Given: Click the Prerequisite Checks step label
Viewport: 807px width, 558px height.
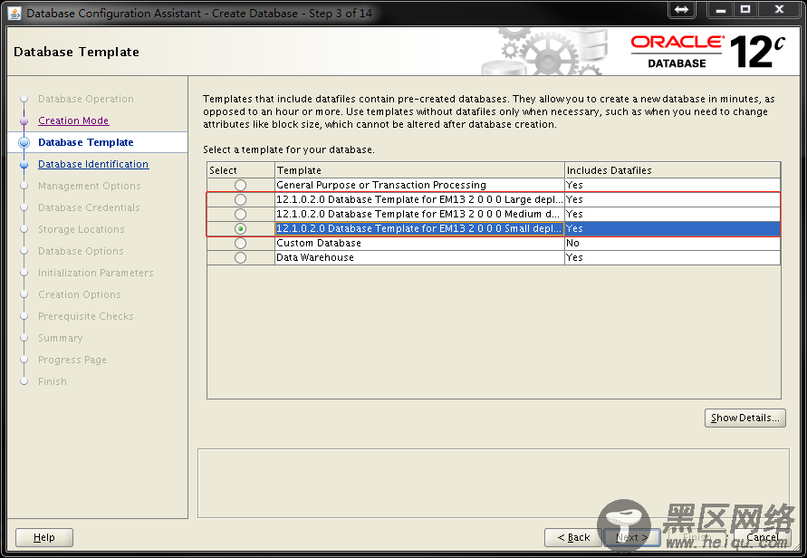Looking at the screenshot, I should coord(86,316).
